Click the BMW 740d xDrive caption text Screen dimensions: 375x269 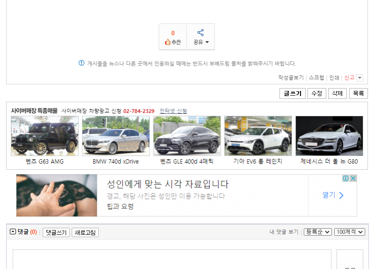click(116, 161)
